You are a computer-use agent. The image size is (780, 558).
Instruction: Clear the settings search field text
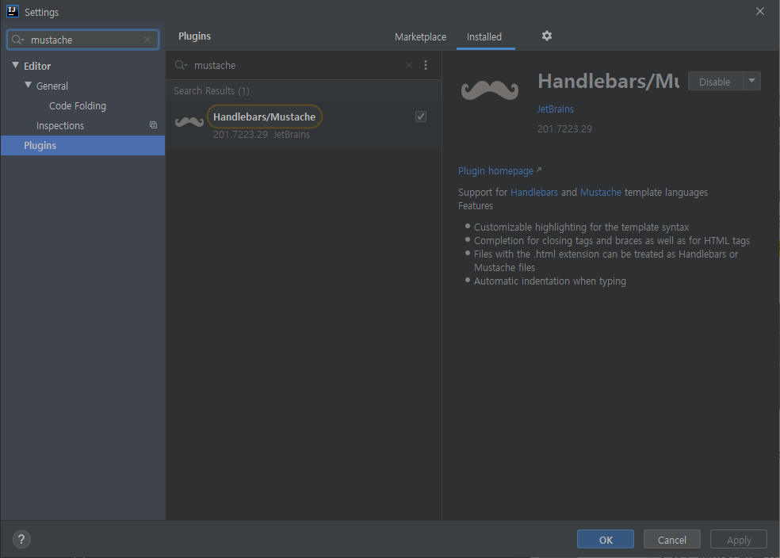pos(147,40)
